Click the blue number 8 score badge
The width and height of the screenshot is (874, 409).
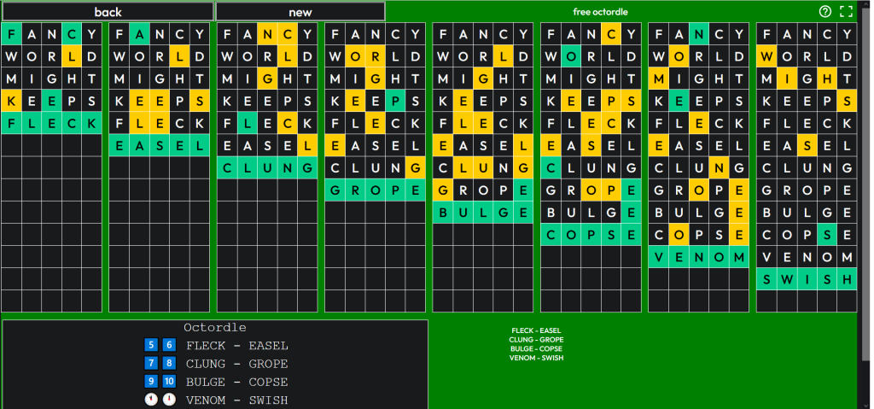[169, 364]
